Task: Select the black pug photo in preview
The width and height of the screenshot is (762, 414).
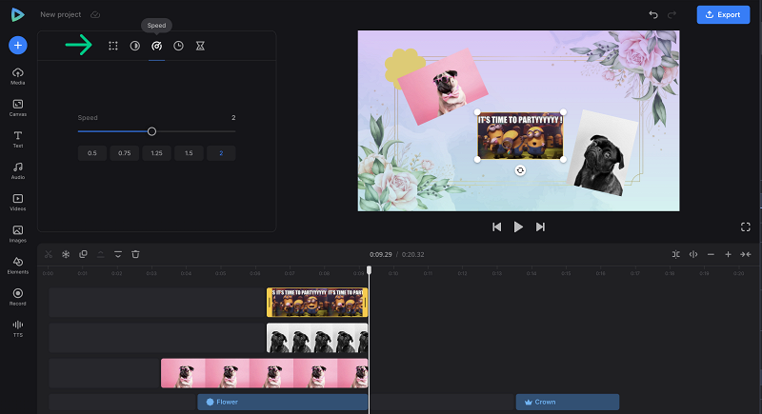Action: coord(602,153)
